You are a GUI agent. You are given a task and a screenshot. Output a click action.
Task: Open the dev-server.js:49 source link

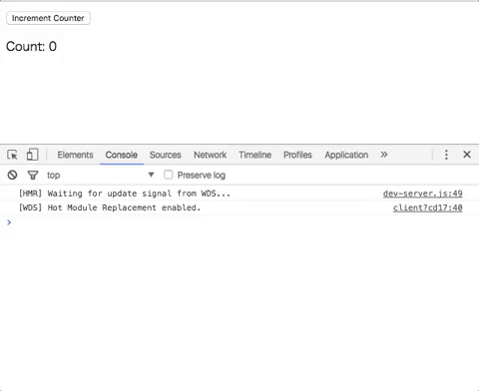[x=422, y=194]
